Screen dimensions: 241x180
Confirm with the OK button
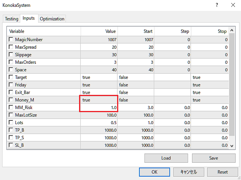point(154,172)
